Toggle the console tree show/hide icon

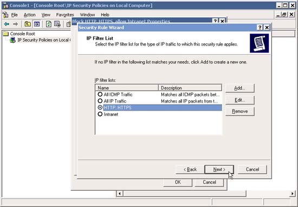37,24
